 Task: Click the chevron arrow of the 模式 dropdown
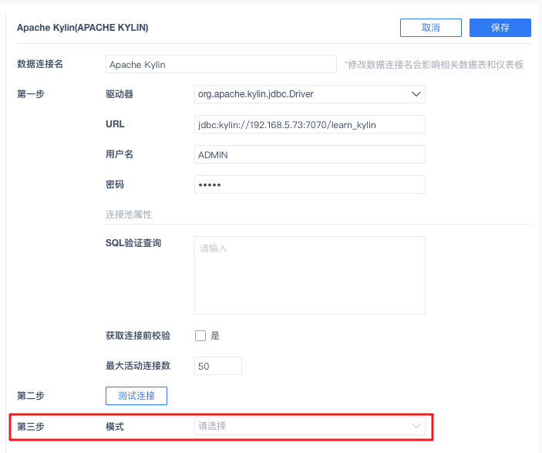coord(416,426)
